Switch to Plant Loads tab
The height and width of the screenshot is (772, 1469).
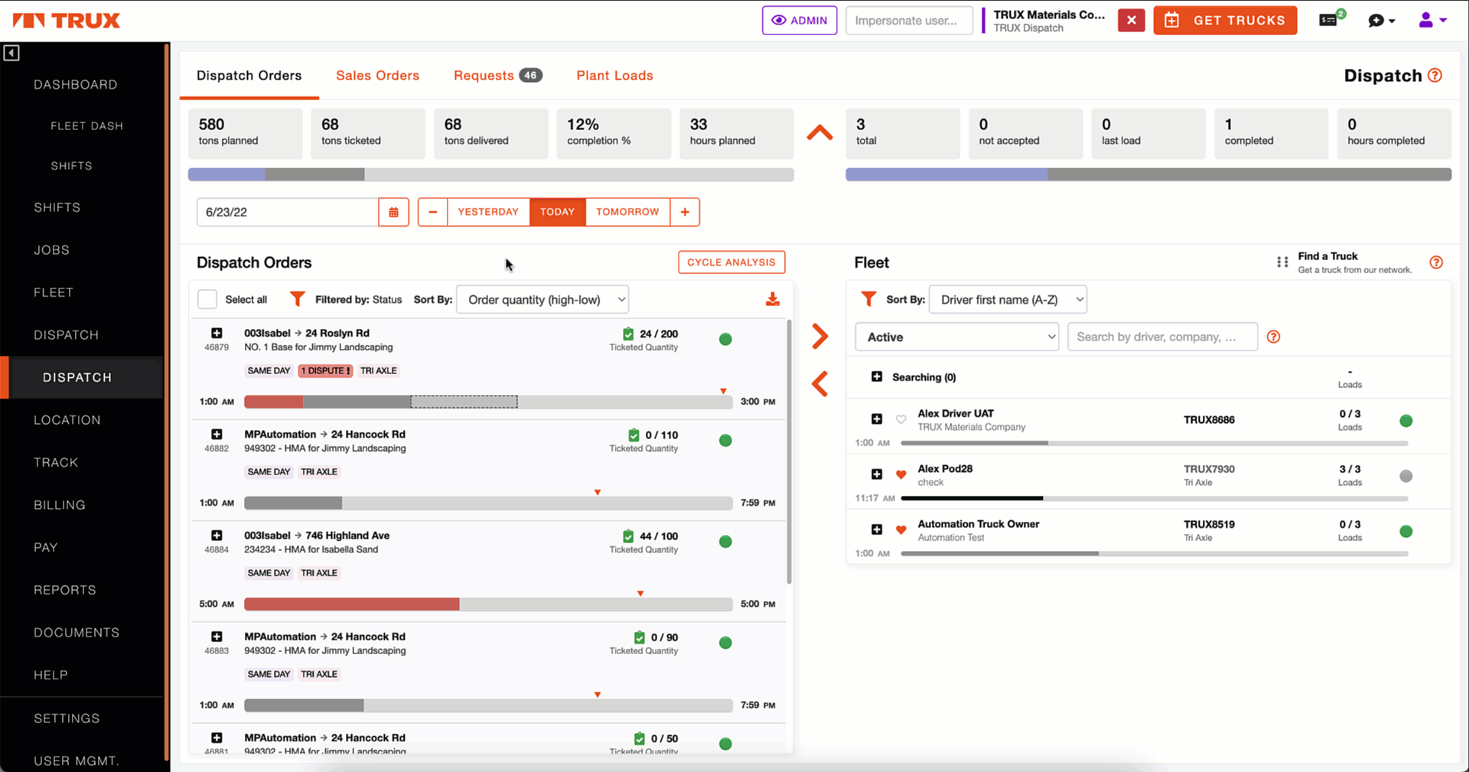(614, 76)
